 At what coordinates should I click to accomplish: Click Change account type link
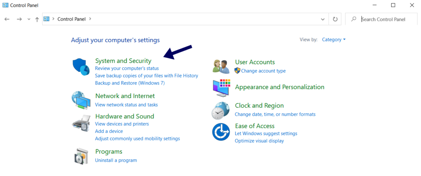click(x=264, y=71)
